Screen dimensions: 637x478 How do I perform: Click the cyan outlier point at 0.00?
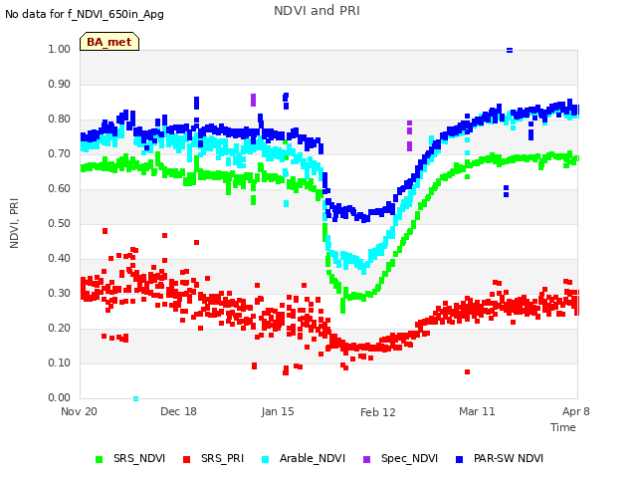(135, 398)
